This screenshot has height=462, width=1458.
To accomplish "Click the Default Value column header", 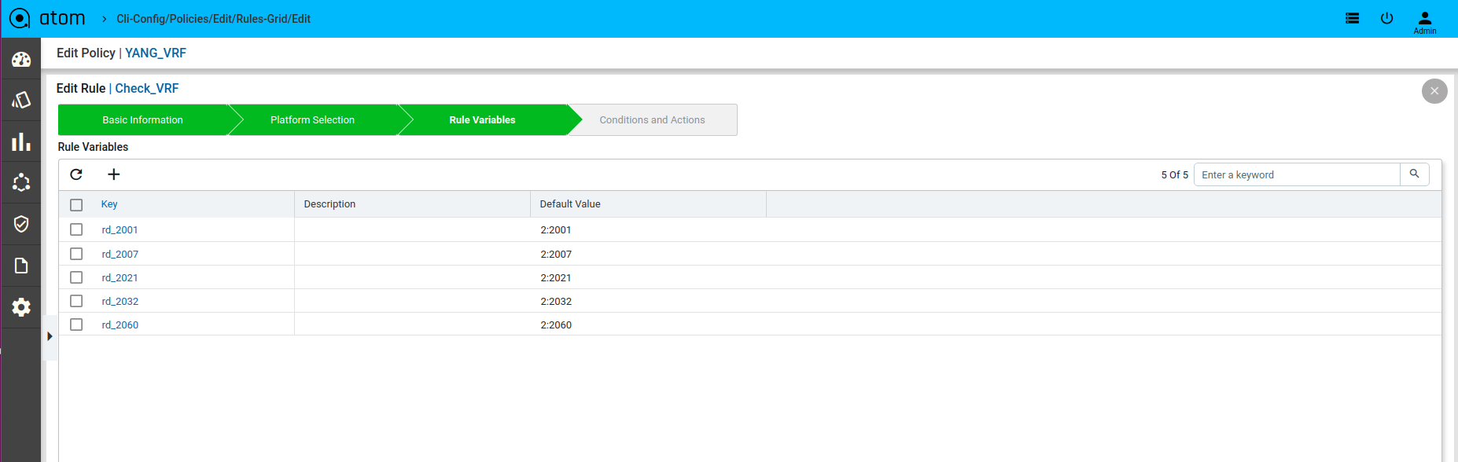I will point(570,204).
